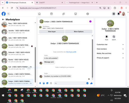Screen dimensions: 129x103
Task: Open the Groups icon in top nav
Action: [x=88, y=14]
